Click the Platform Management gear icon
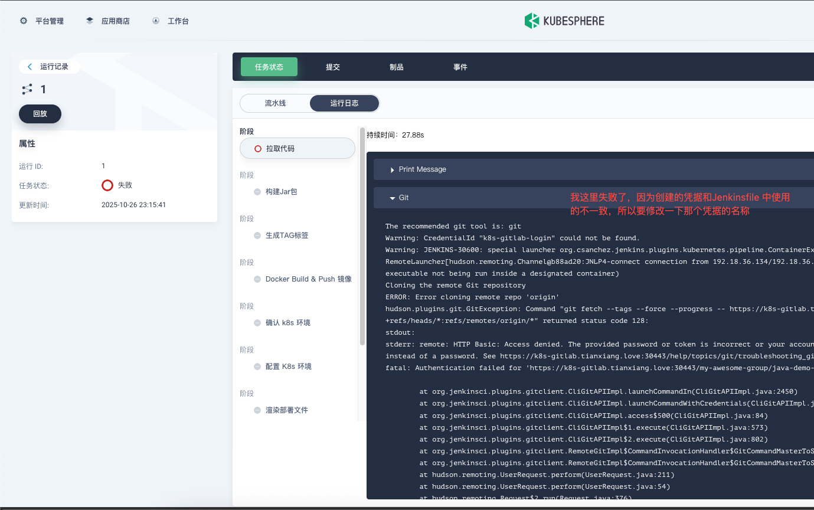The height and width of the screenshot is (510, 814). tap(24, 21)
